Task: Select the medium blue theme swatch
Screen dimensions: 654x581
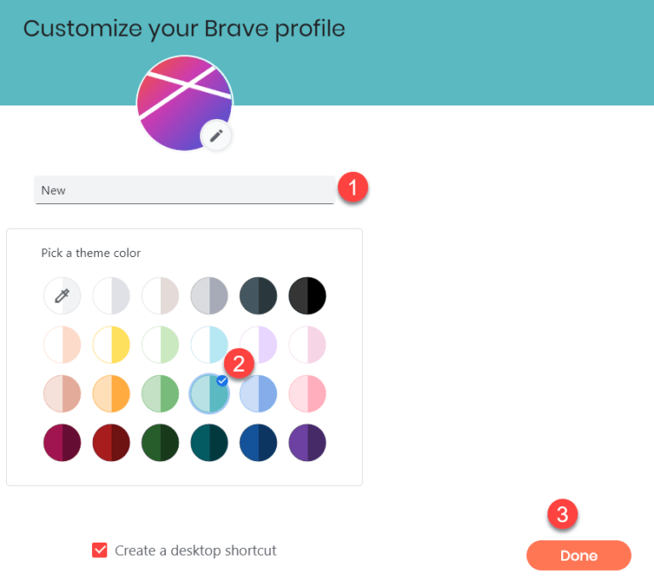Action: 258,394
